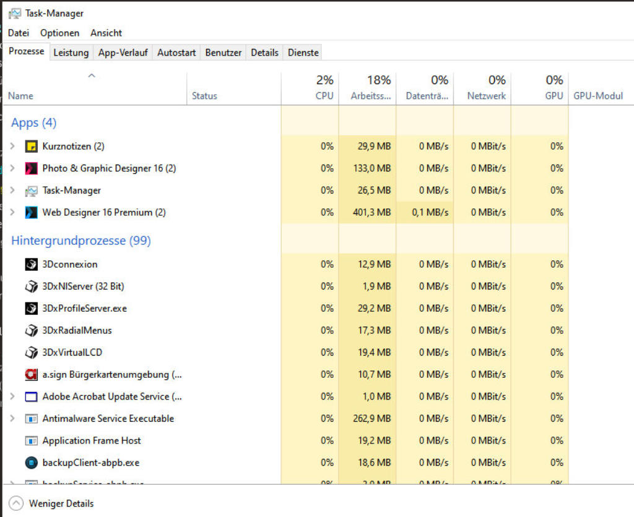Open the Ansicht menu

coord(106,33)
